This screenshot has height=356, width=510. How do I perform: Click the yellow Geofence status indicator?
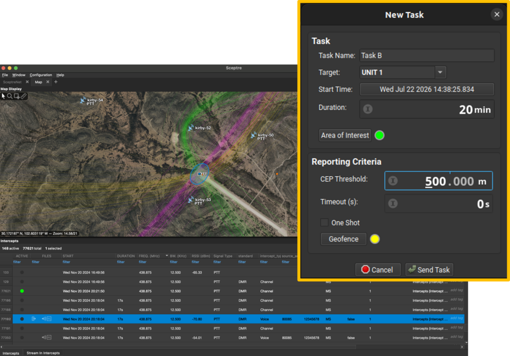tap(375, 239)
